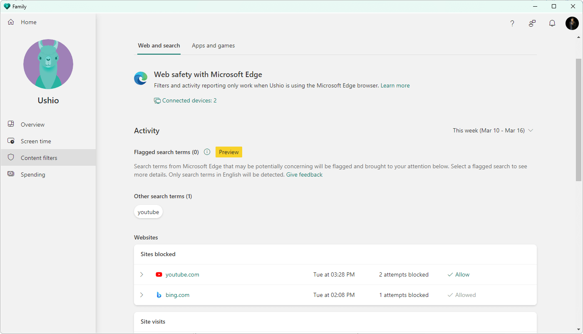The height and width of the screenshot is (334, 583).
Task: Open the help question mark icon
Action: [512, 23]
